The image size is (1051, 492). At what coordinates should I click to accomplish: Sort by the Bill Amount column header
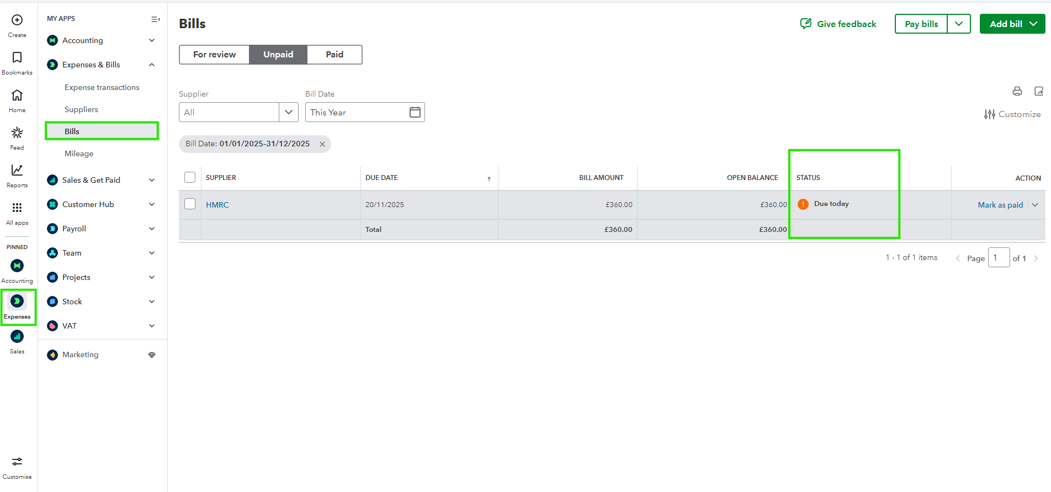point(601,178)
